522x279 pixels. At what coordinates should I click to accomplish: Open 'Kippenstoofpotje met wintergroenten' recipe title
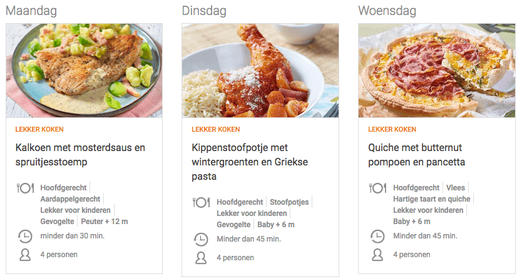point(250,162)
